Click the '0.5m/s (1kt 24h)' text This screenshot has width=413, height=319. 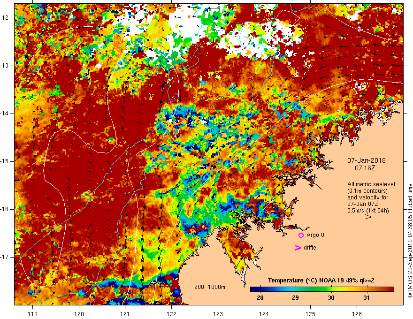tap(368, 211)
